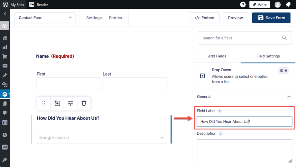Open the Contact Form selector dropdown

(45, 18)
